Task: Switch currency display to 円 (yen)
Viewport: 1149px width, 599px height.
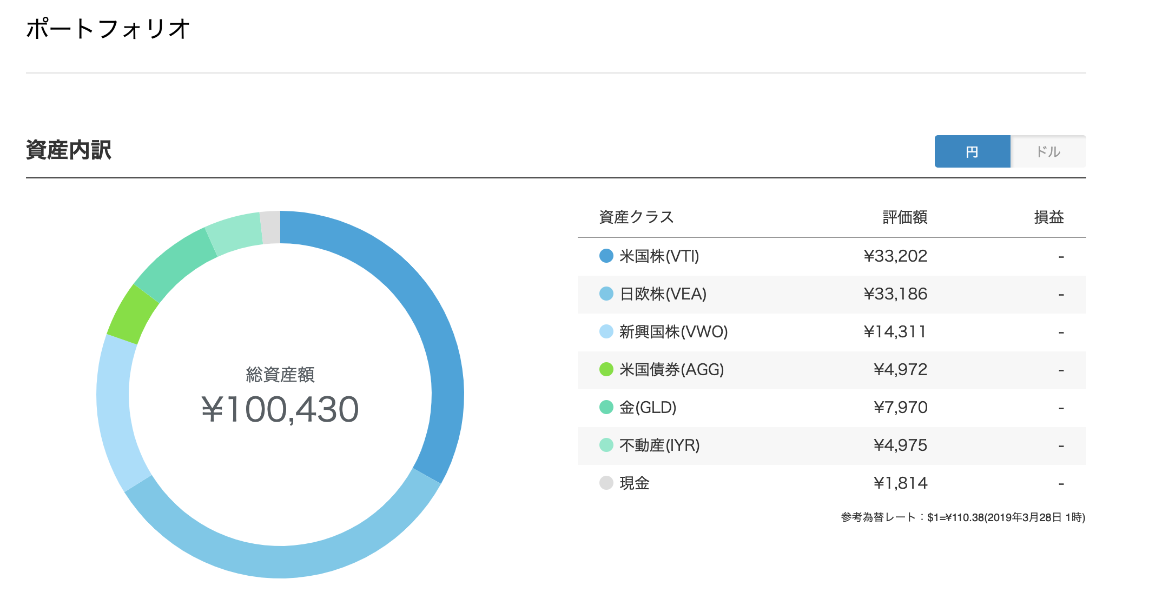Action: click(972, 151)
